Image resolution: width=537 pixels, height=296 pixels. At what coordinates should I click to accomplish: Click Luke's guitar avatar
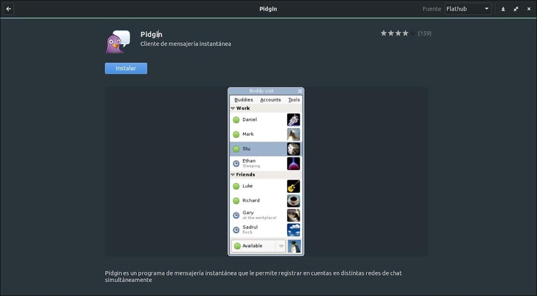point(294,186)
